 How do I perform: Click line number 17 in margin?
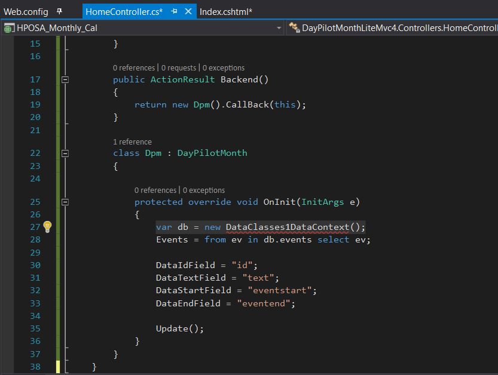click(x=35, y=79)
